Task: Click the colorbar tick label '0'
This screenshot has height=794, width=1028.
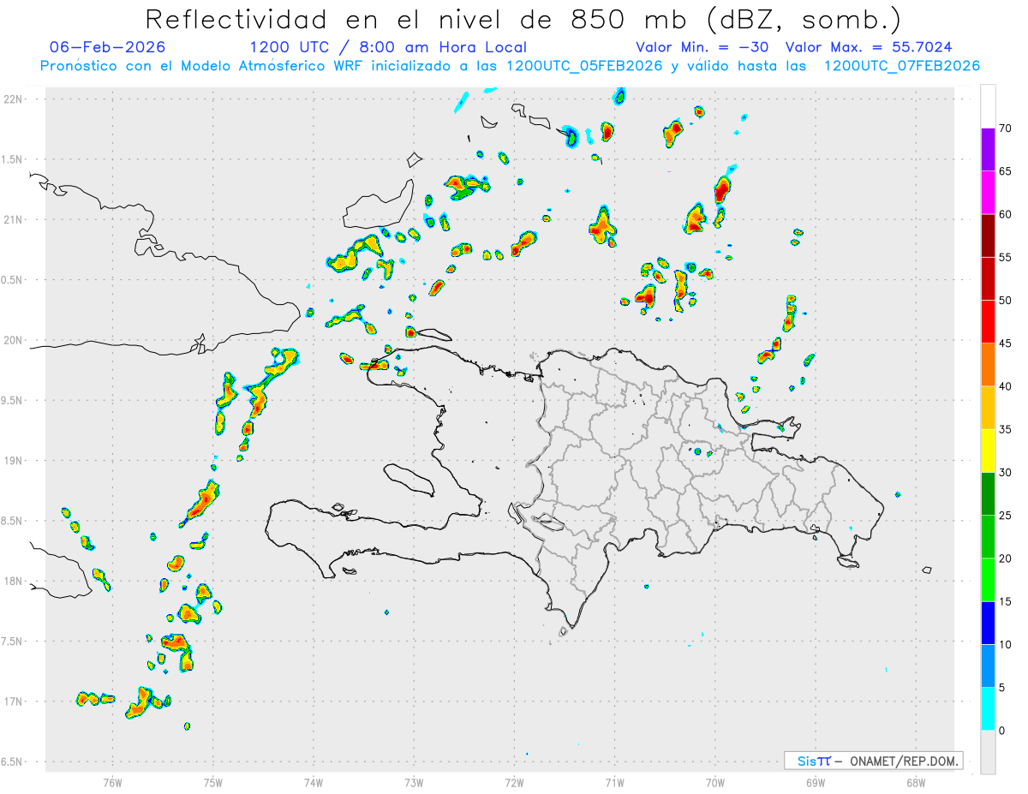Action: click(x=1002, y=731)
